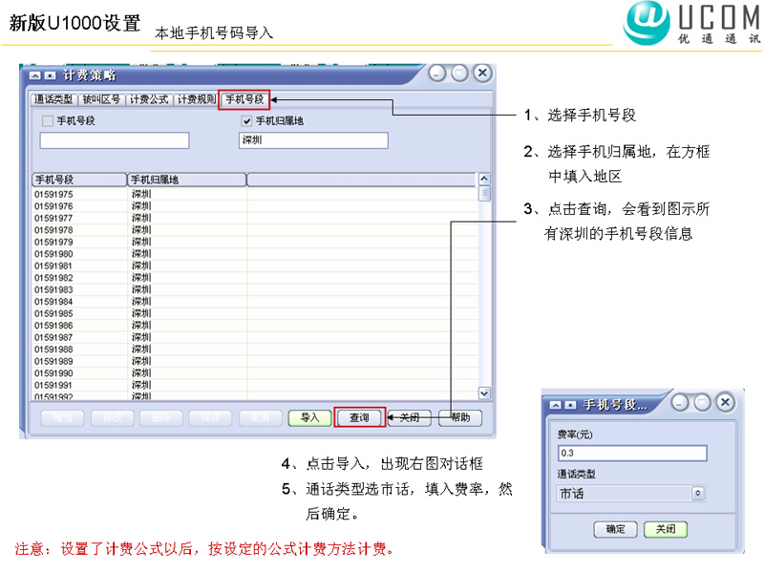Click 关闭 button in 计费策略 window
Image resolution: width=764 pixels, height=573 pixels.
410,418
